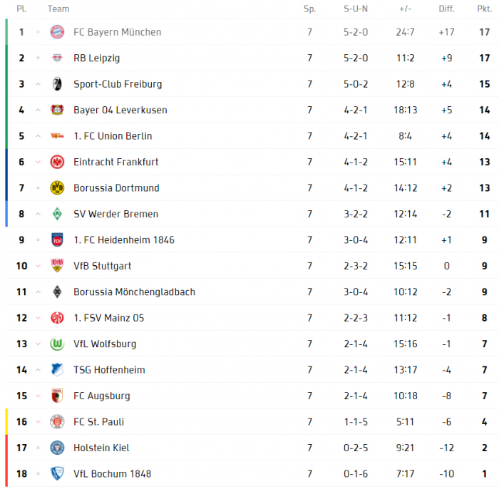The width and height of the screenshot is (499, 489).
Task: Open the Holstein Kiel team link
Action: (x=101, y=448)
